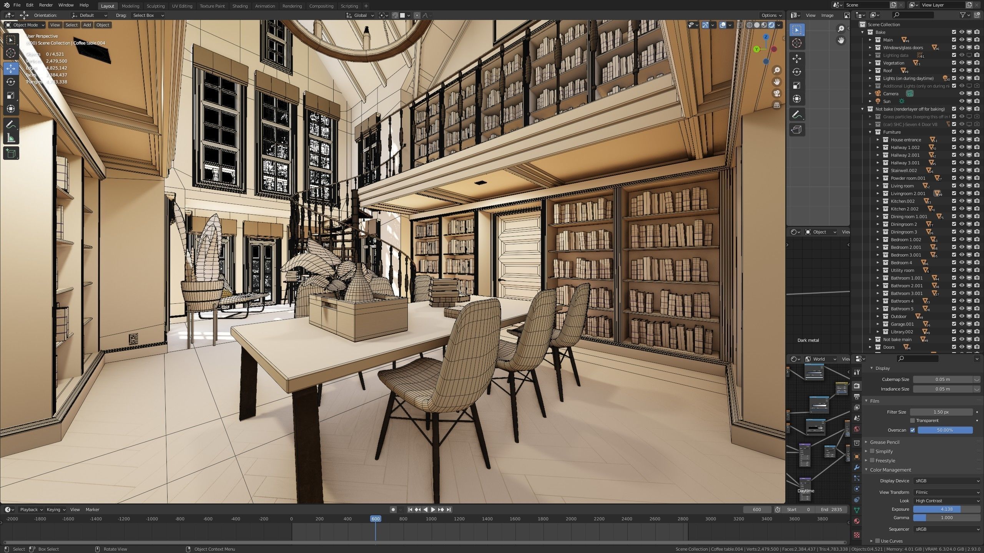Disable the Overscan checkbox

tap(913, 430)
